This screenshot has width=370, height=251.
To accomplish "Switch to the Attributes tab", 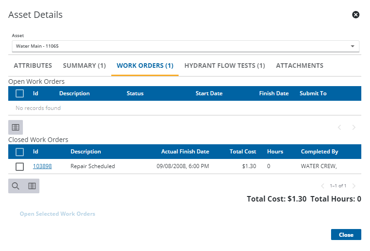I will coord(33,65).
